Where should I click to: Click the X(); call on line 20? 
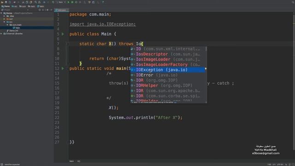pos(113,108)
